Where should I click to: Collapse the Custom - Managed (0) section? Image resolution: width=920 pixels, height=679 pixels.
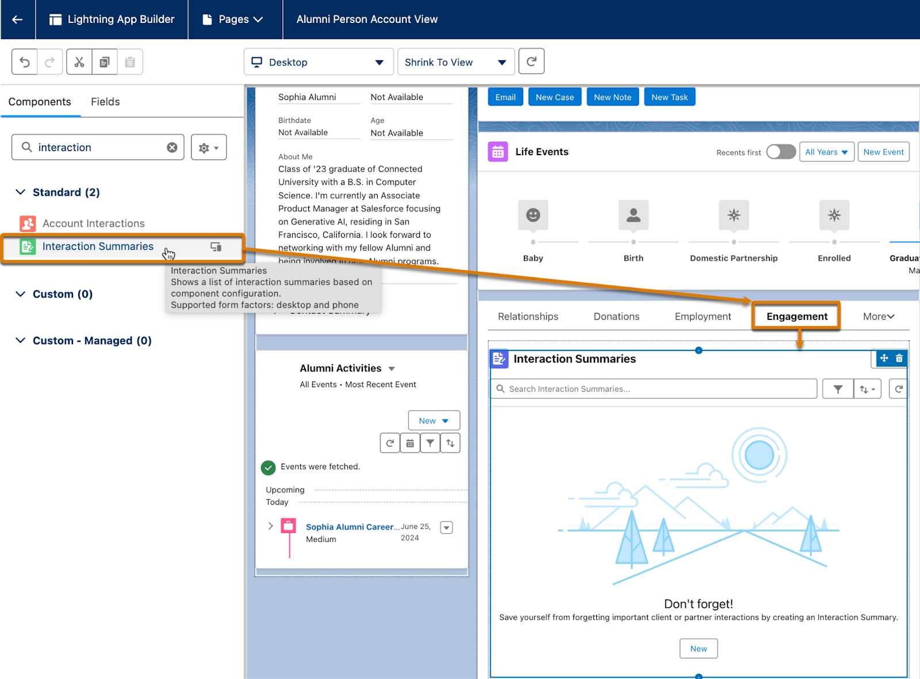pos(20,341)
